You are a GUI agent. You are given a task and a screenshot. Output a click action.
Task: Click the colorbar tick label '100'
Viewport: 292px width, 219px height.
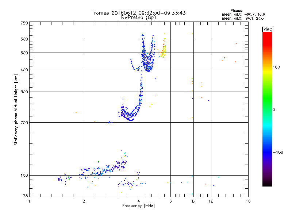pyautogui.click(x=276, y=67)
